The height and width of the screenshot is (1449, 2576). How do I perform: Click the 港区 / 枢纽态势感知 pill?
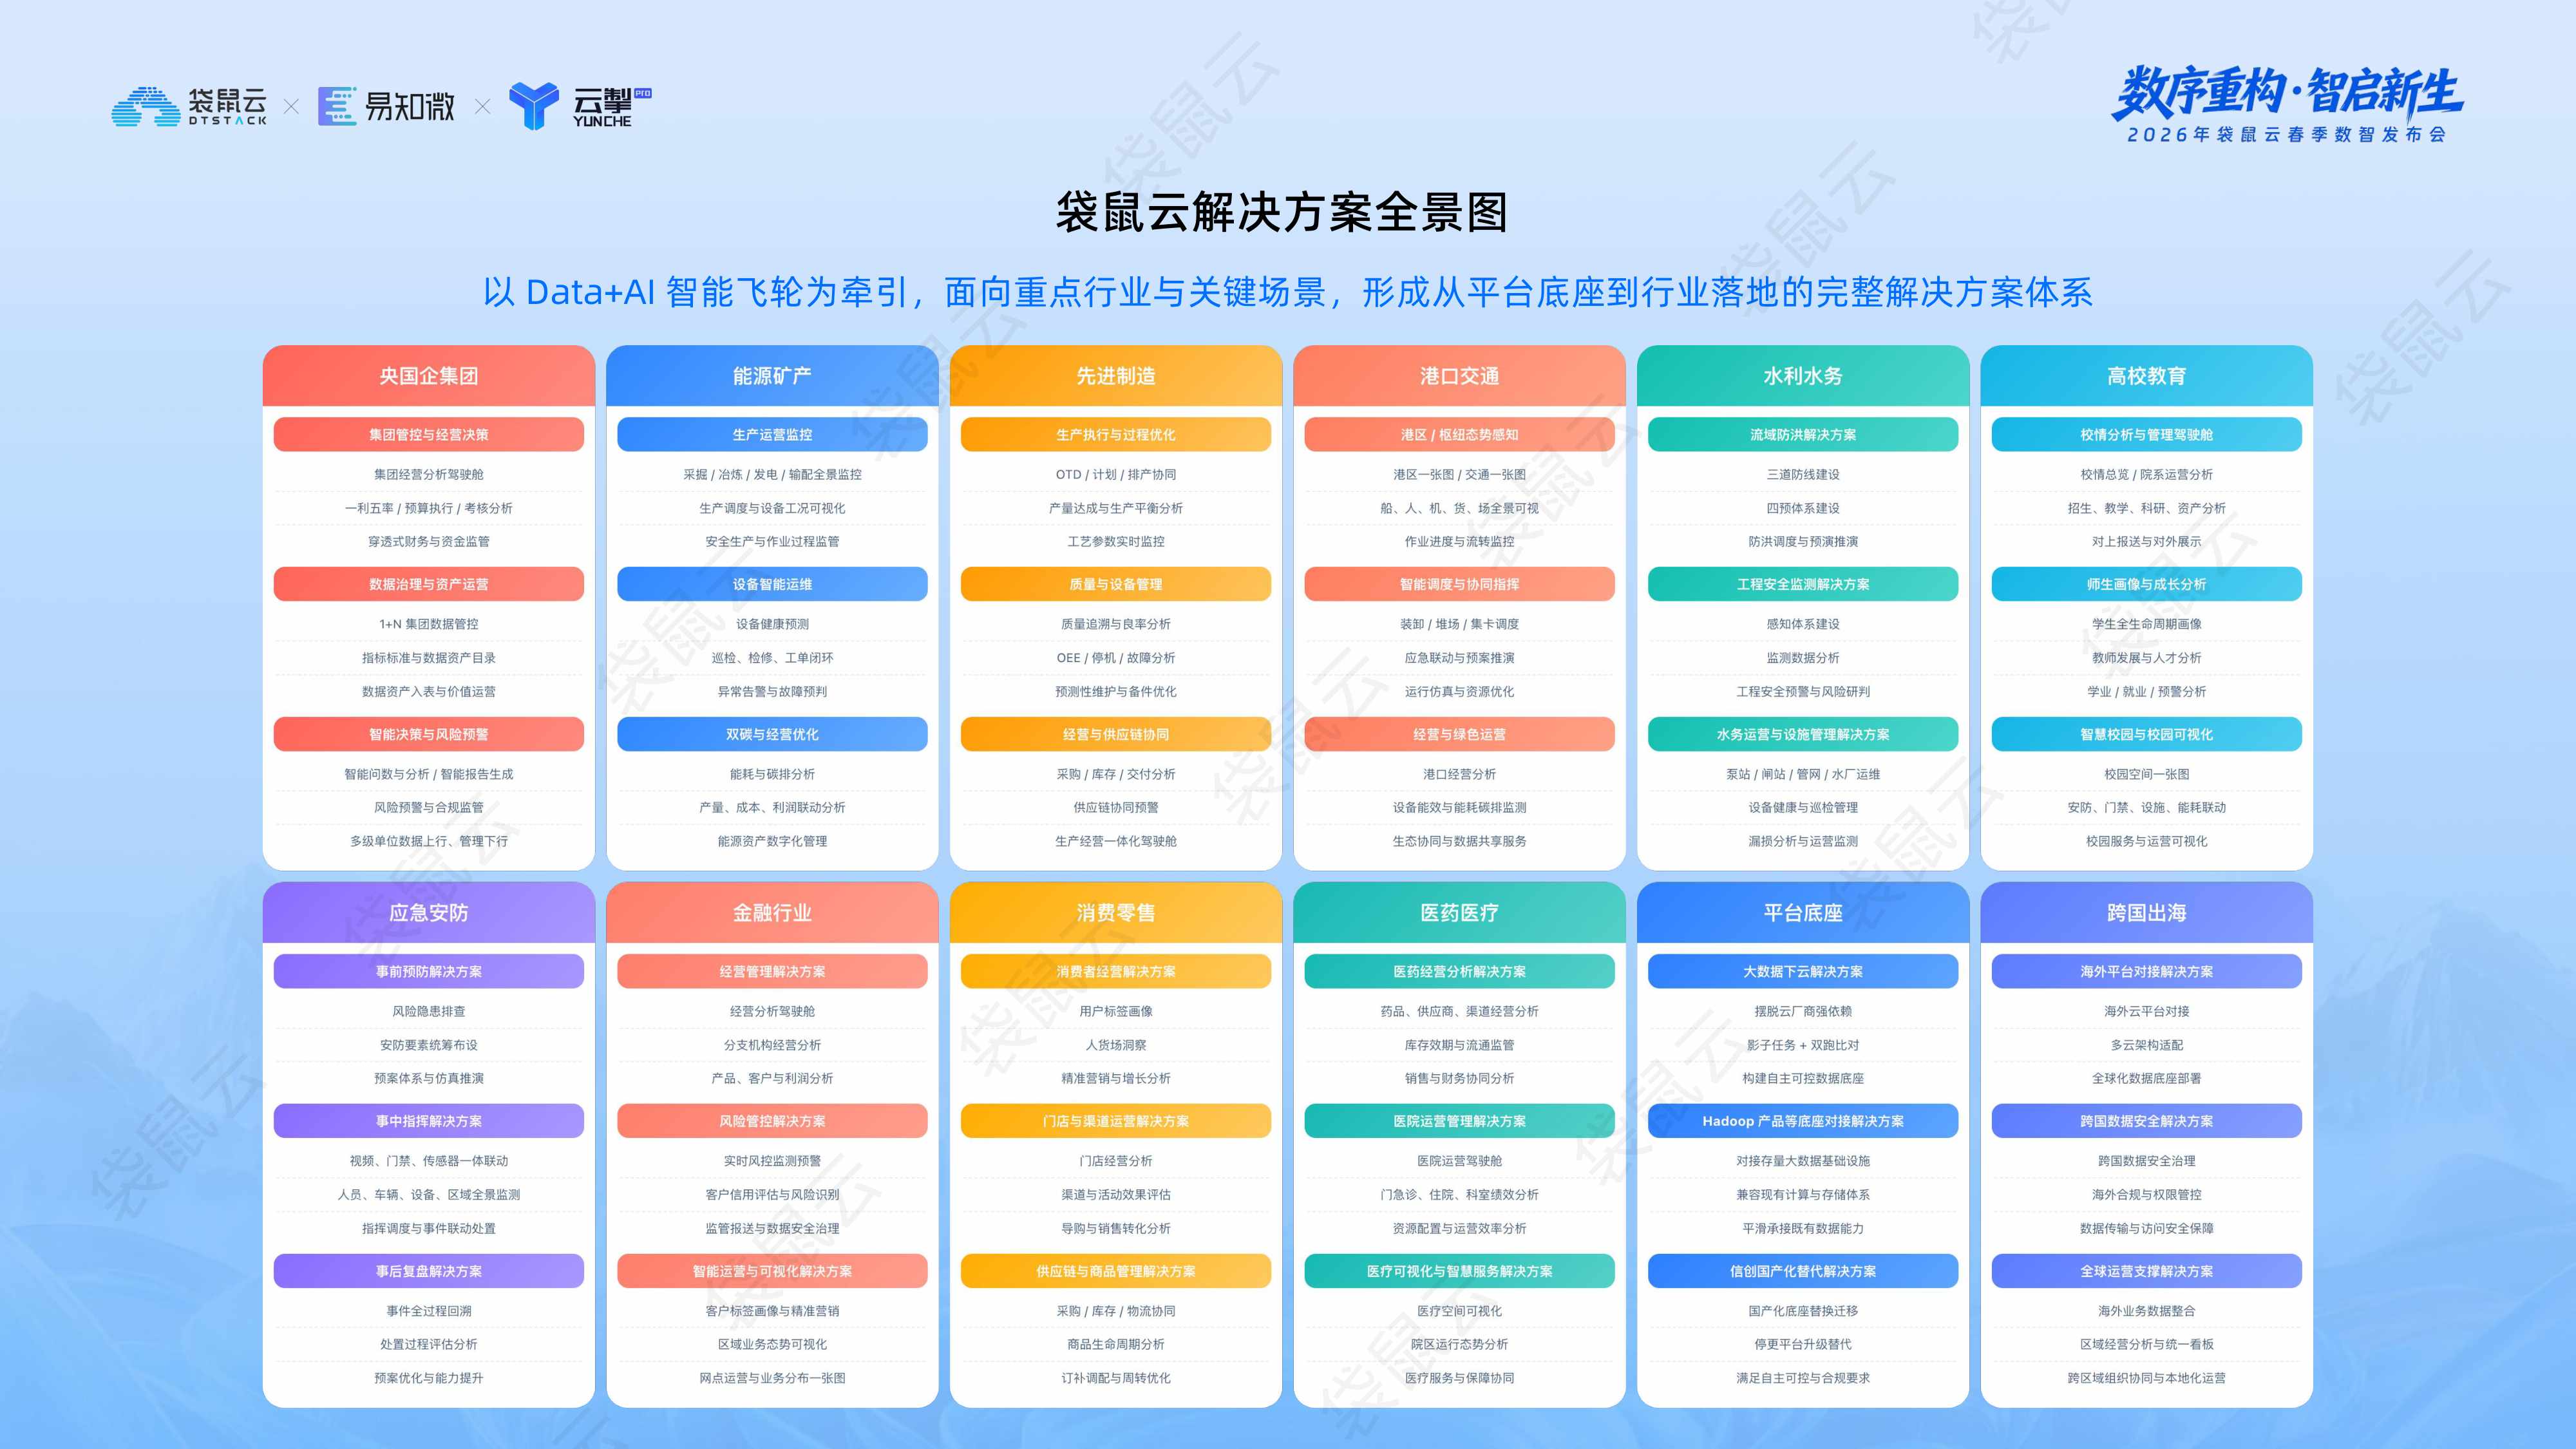point(1460,435)
